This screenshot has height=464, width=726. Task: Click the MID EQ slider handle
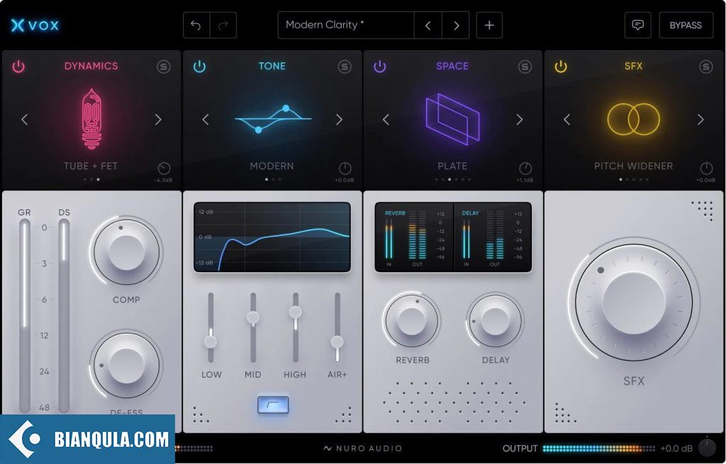click(x=253, y=317)
